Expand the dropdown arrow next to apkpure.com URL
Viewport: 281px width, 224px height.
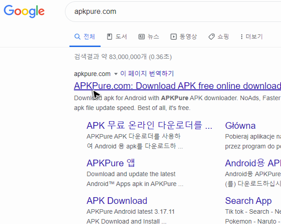[116, 74]
